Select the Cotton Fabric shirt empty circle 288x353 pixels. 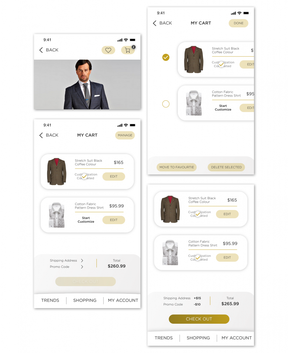pyautogui.click(x=166, y=104)
